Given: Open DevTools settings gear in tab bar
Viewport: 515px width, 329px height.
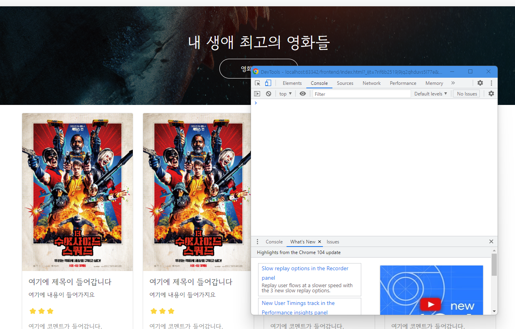Looking at the screenshot, I should click(x=480, y=83).
